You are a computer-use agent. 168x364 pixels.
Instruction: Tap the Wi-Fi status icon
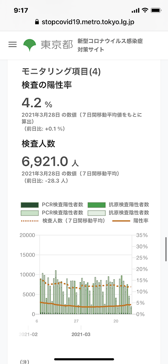tap(146, 11)
